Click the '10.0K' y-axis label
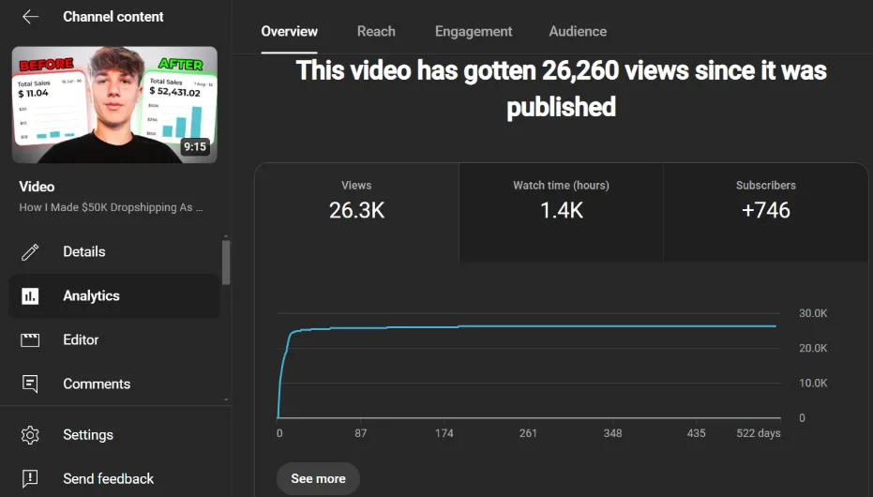Screen dimensions: 873x497 [x=813, y=384]
